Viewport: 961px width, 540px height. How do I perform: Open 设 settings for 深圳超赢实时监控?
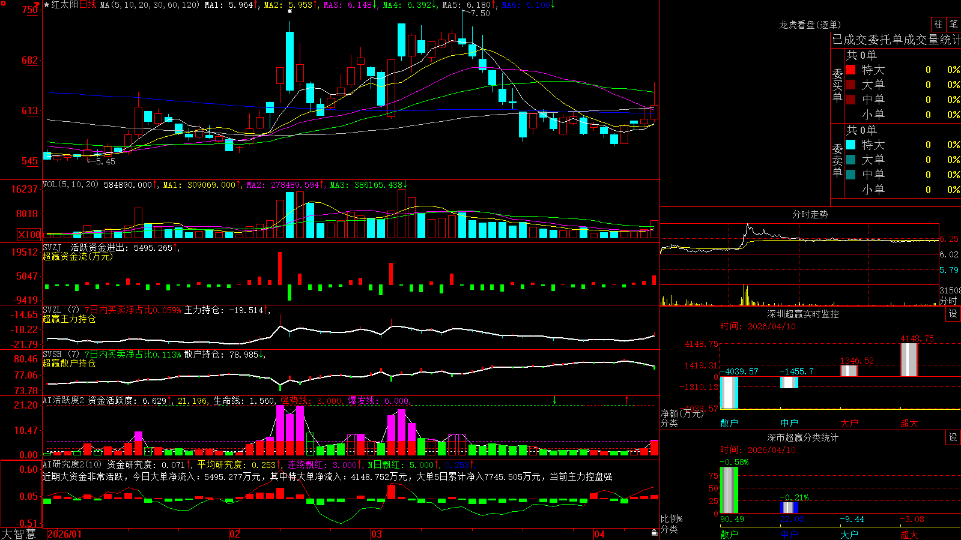pos(953,314)
